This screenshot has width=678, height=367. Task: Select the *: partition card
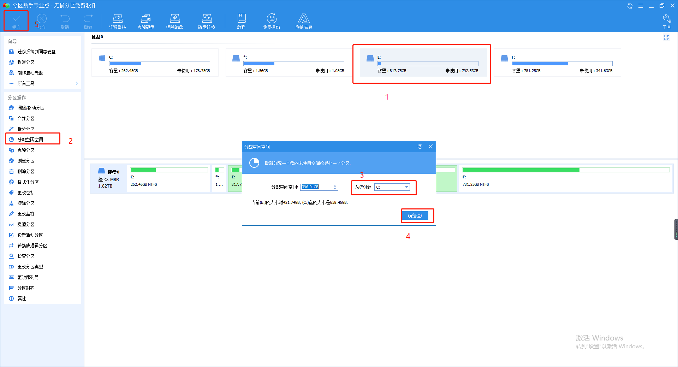289,63
